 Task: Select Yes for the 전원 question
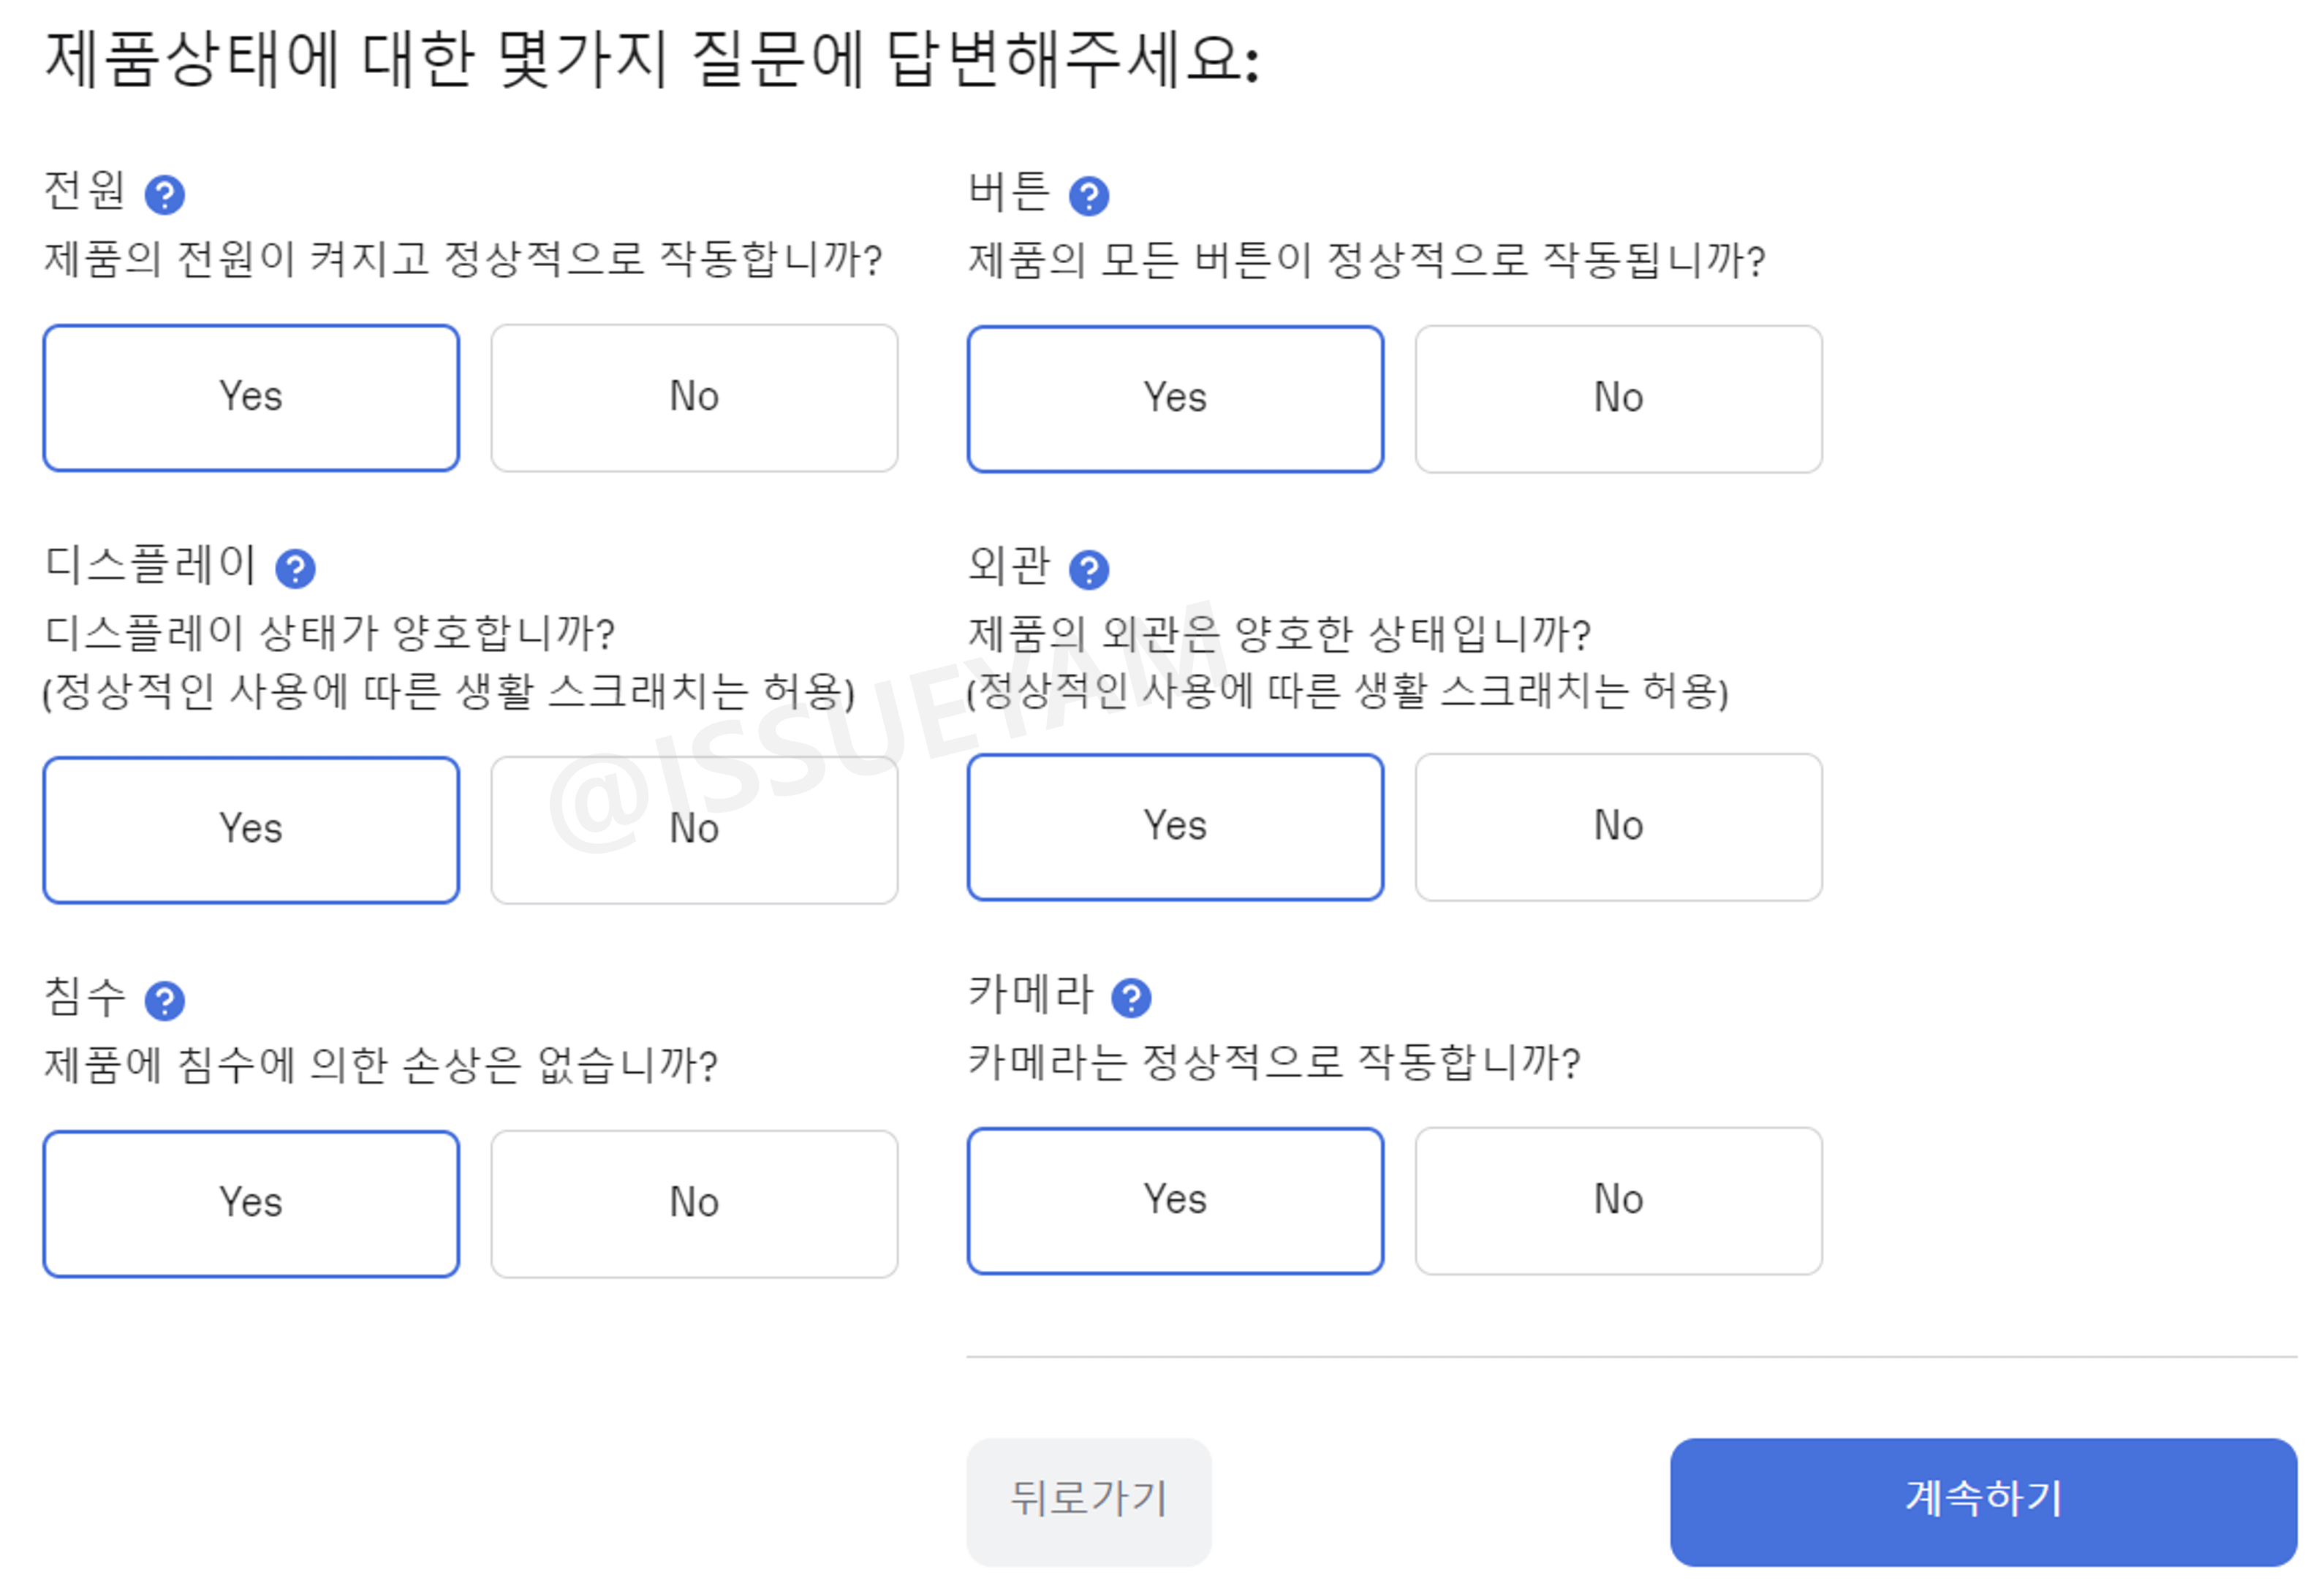(250, 396)
